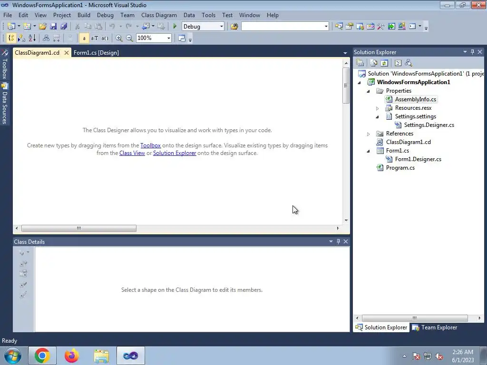This screenshot has height=365, width=487.
Task: Click the Solution Explorer icon in the Standard toolbar
Action: coord(339,27)
